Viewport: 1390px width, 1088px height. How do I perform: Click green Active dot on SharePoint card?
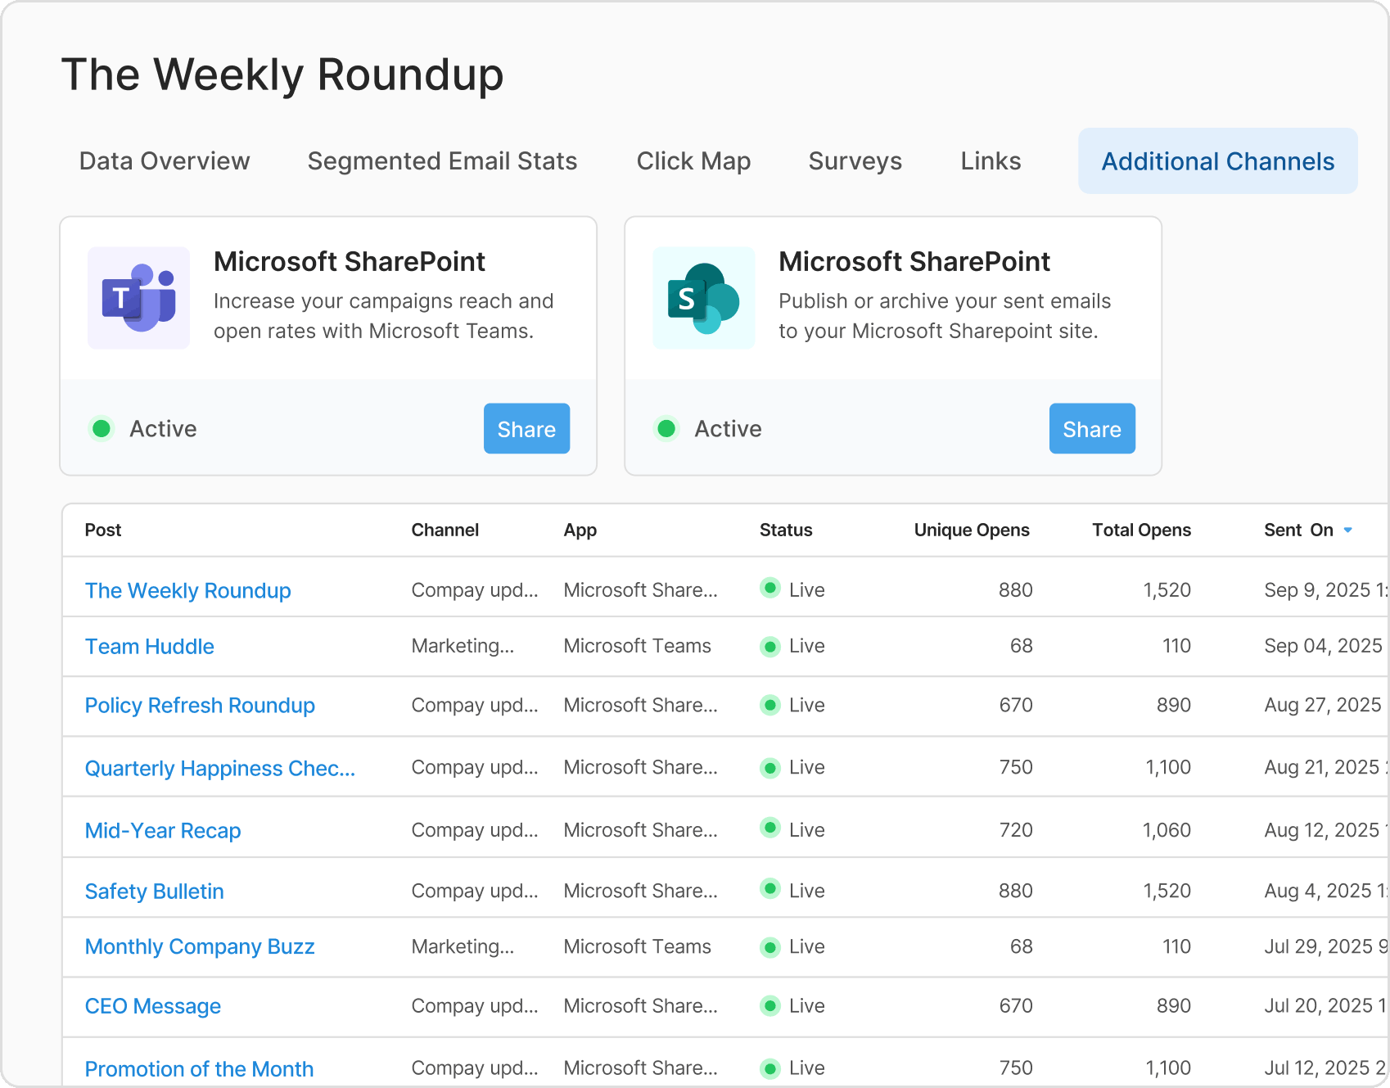[666, 428]
